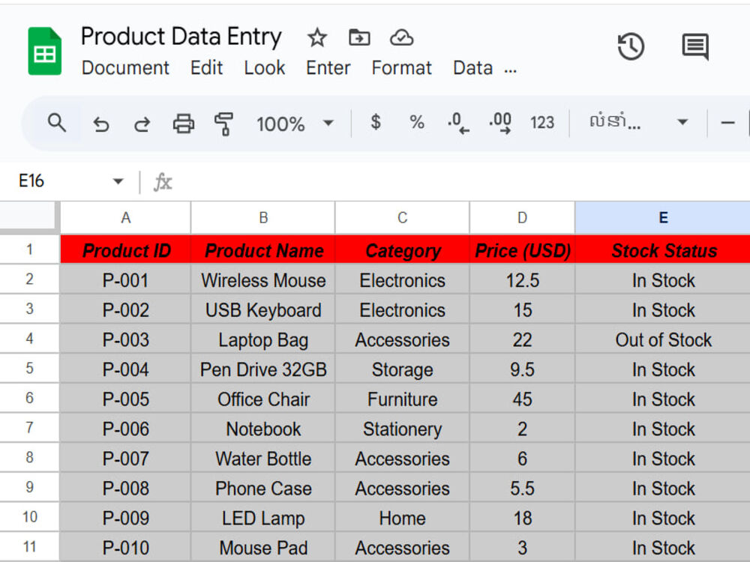This screenshot has width=750, height=562.
Task: Select cell 'Phone Case'
Action: coord(263,488)
